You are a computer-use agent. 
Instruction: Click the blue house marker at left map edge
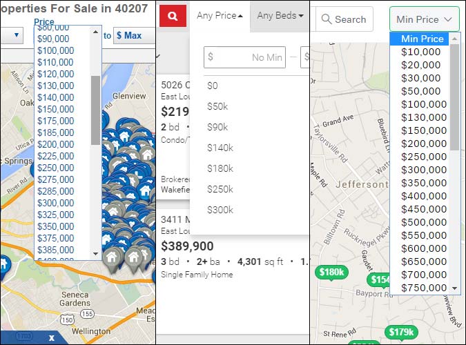coord(3,264)
